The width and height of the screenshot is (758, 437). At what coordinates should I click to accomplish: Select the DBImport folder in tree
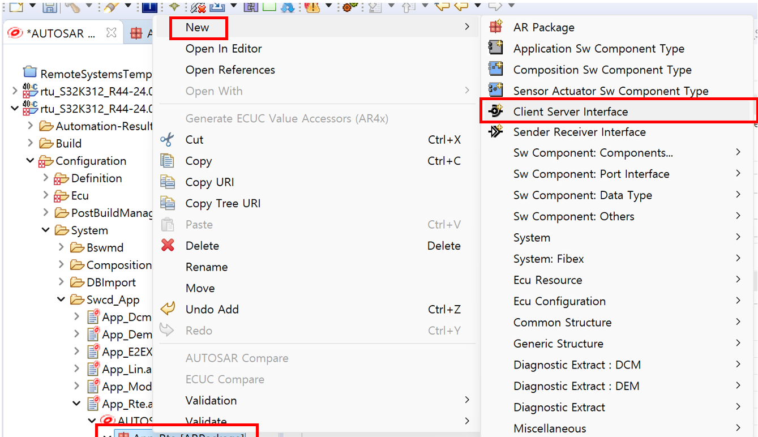click(111, 282)
